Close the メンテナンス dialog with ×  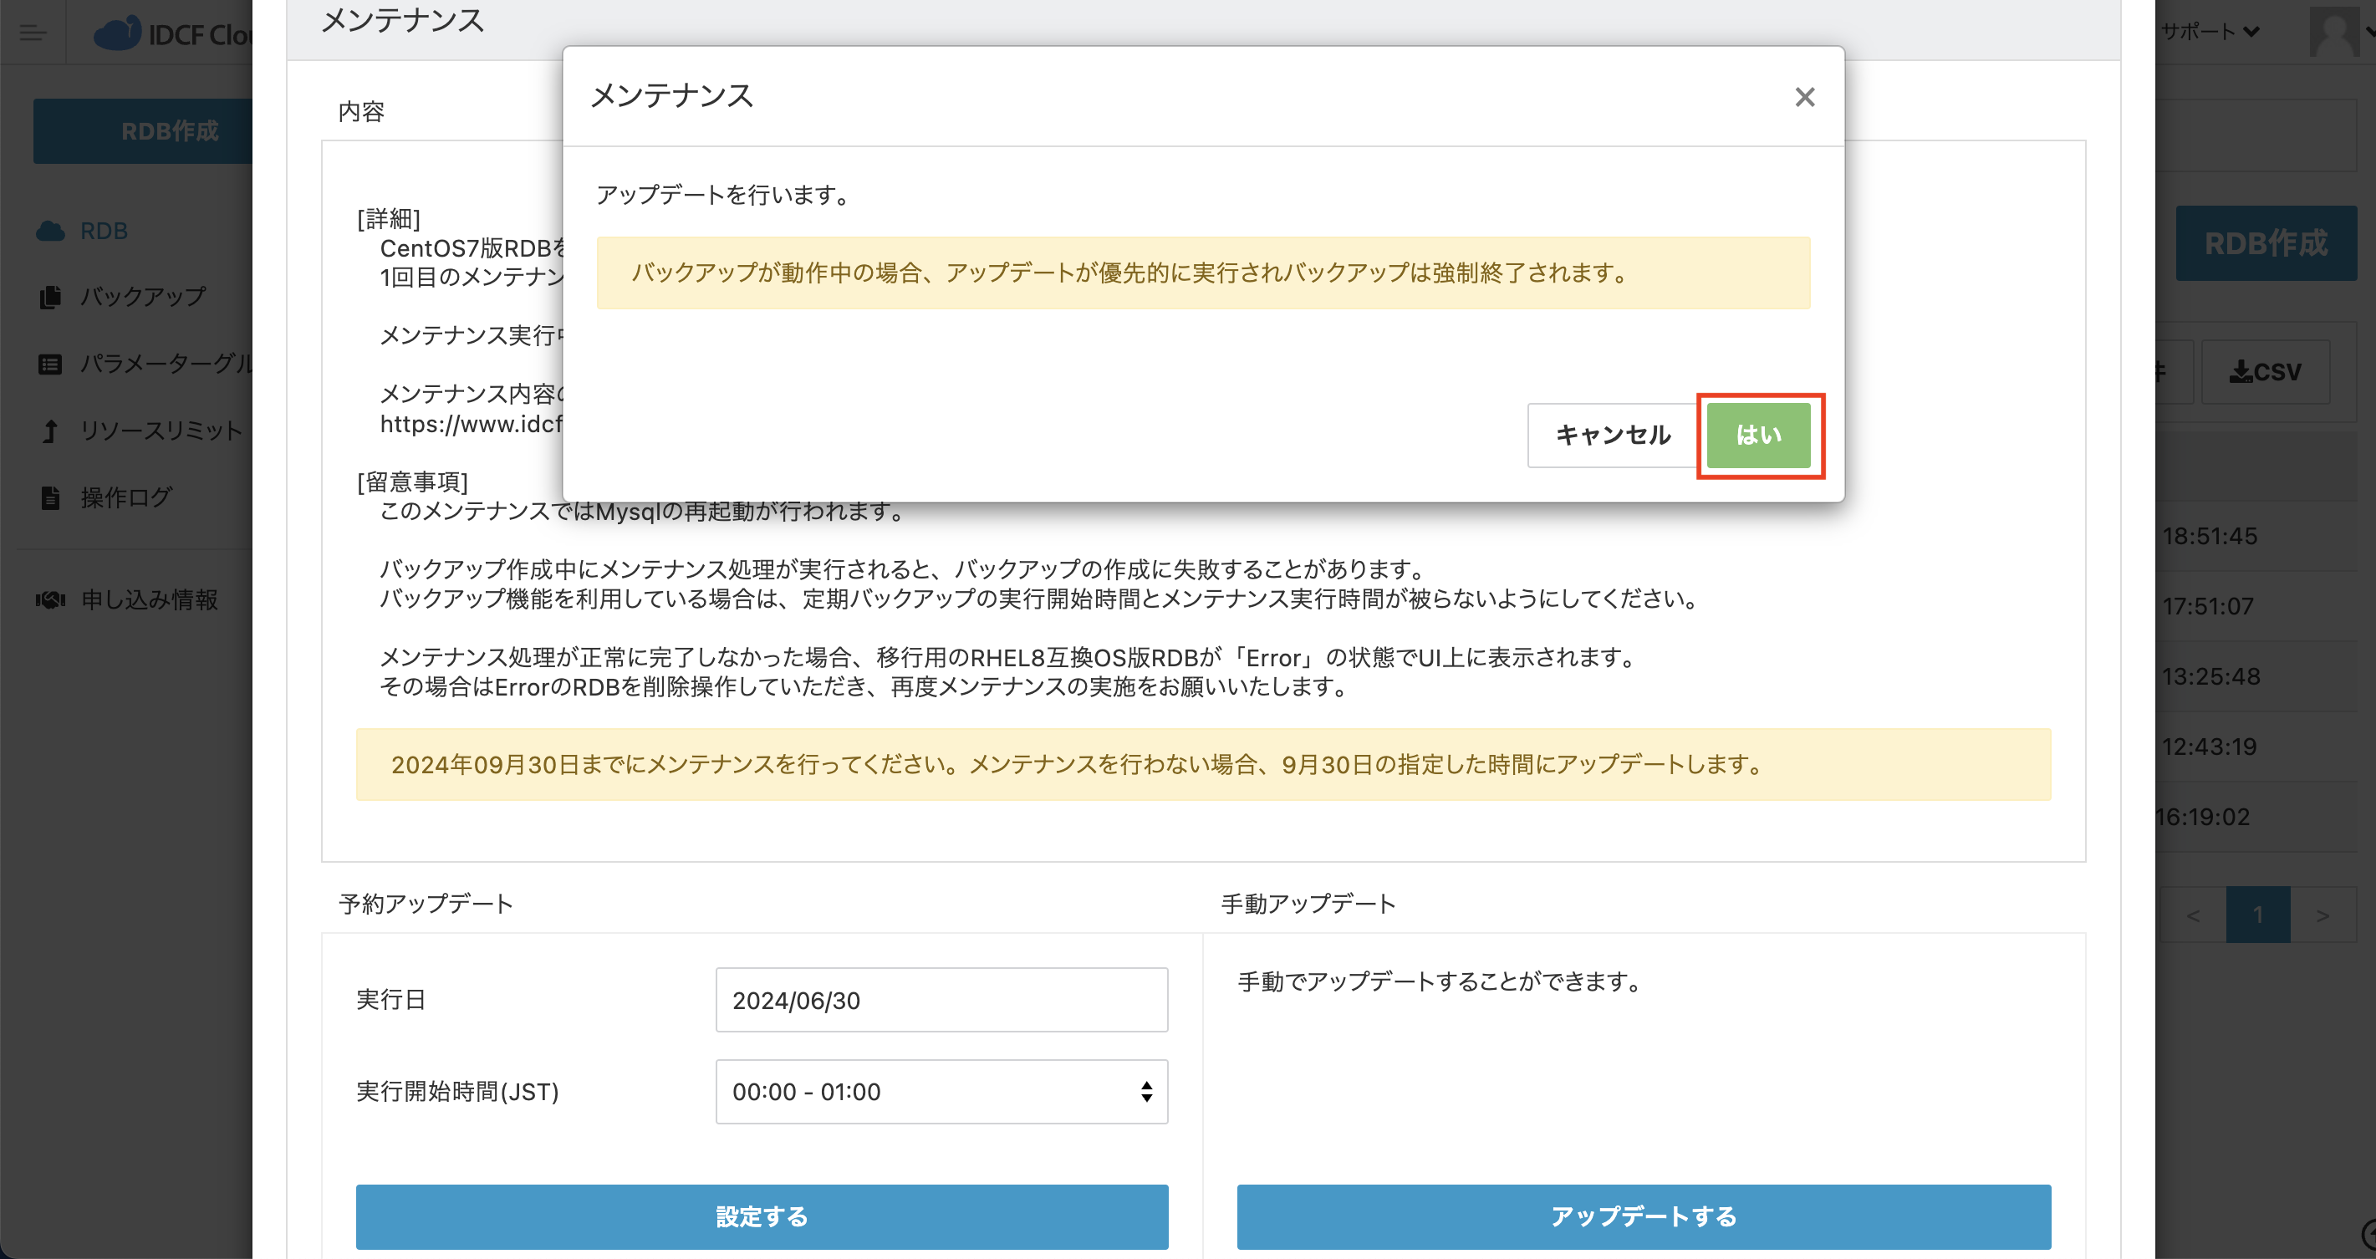coord(1804,97)
